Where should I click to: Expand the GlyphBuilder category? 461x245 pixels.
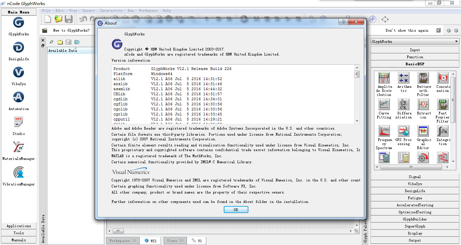coord(415,219)
